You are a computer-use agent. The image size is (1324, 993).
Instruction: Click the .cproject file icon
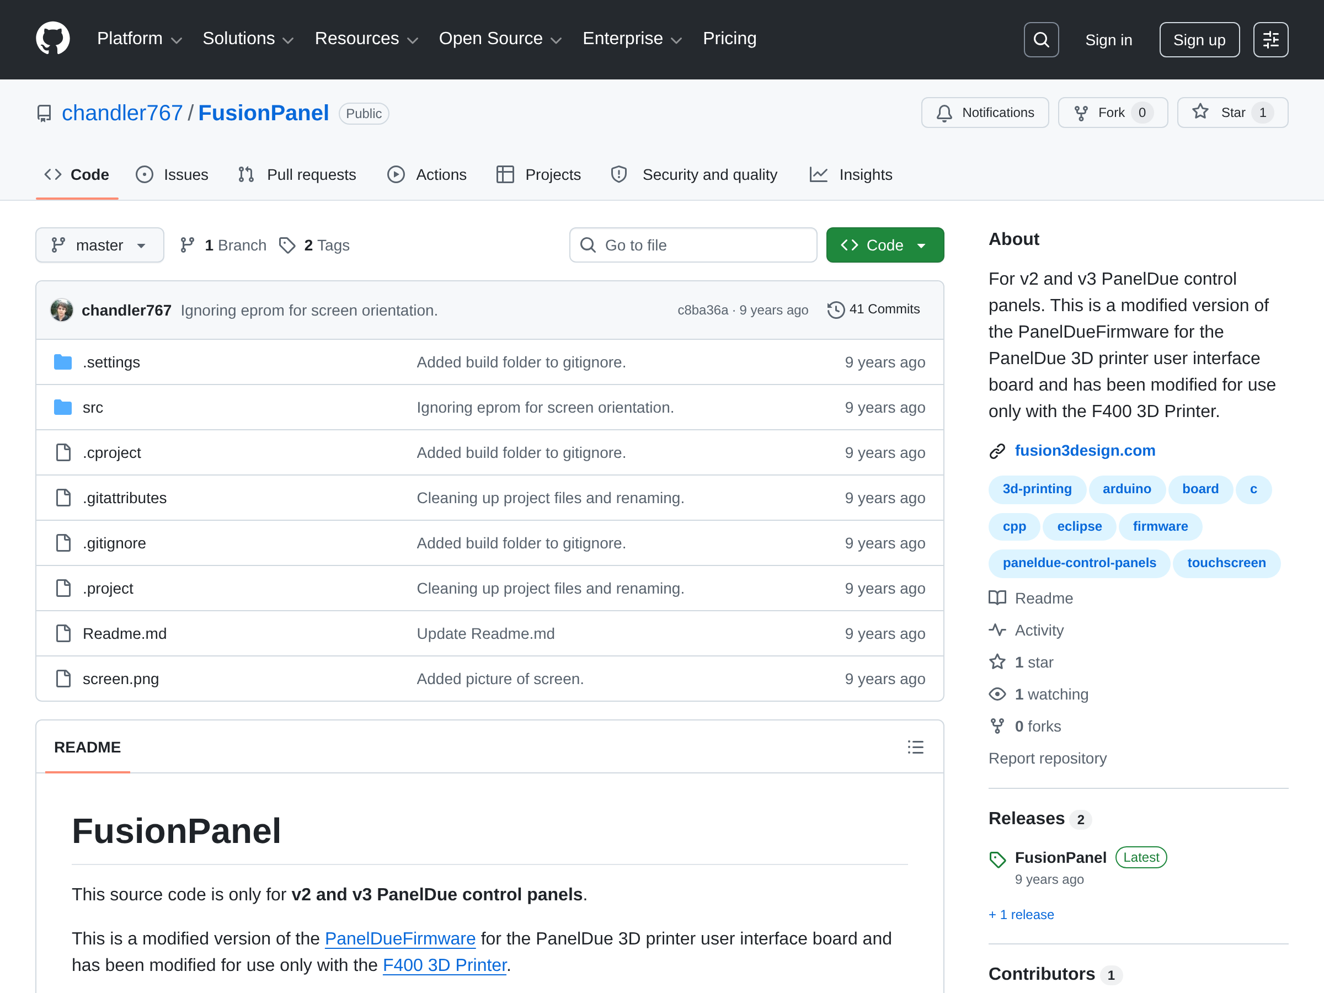point(63,452)
